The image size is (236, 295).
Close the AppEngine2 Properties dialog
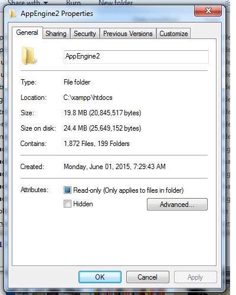(208, 11)
